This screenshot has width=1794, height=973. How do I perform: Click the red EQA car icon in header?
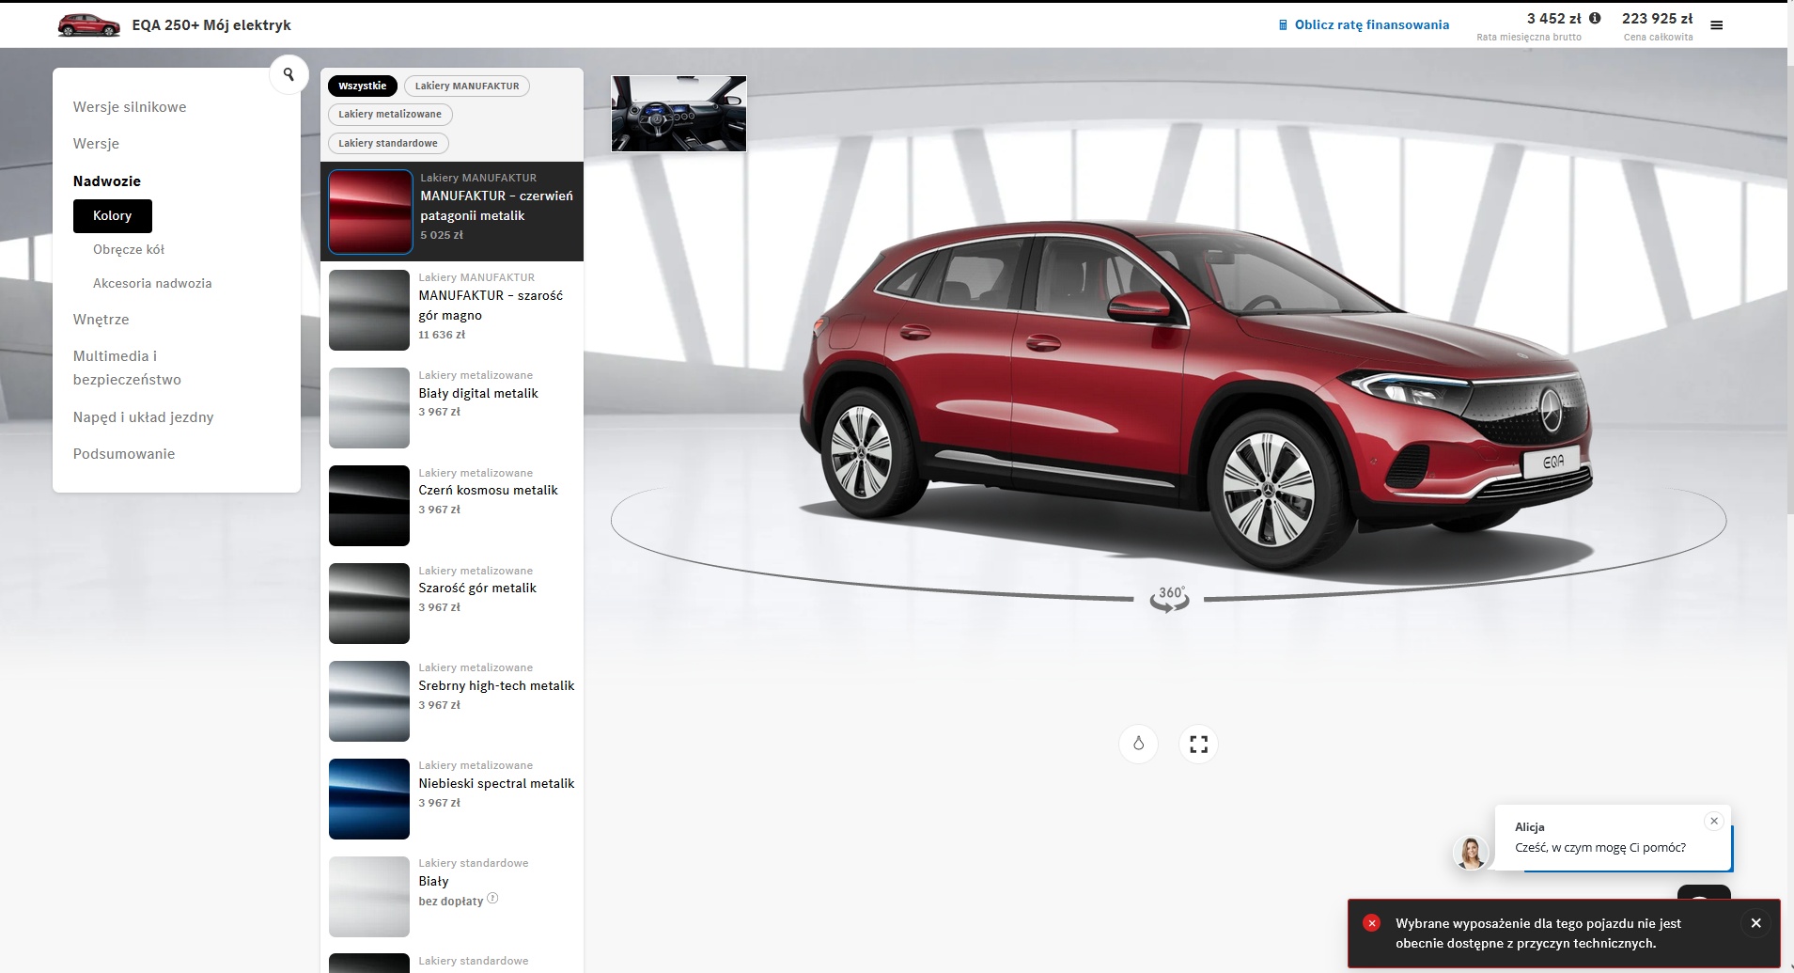click(x=89, y=25)
